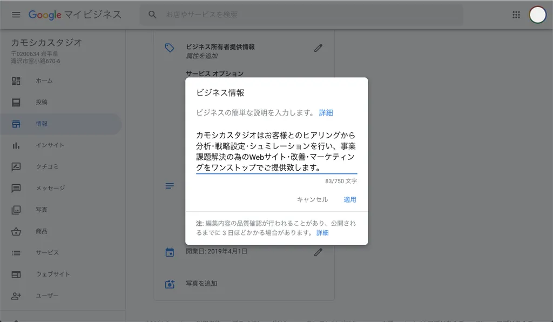Open ウェブサイト in the sidebar
Viewport: 553px width, 322px height.
coord(60,274)
